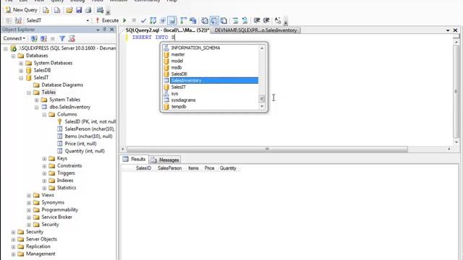Open Standard toolbar overflow options arrow
This screenshot has width=463, height=260.
click(108, 12)
